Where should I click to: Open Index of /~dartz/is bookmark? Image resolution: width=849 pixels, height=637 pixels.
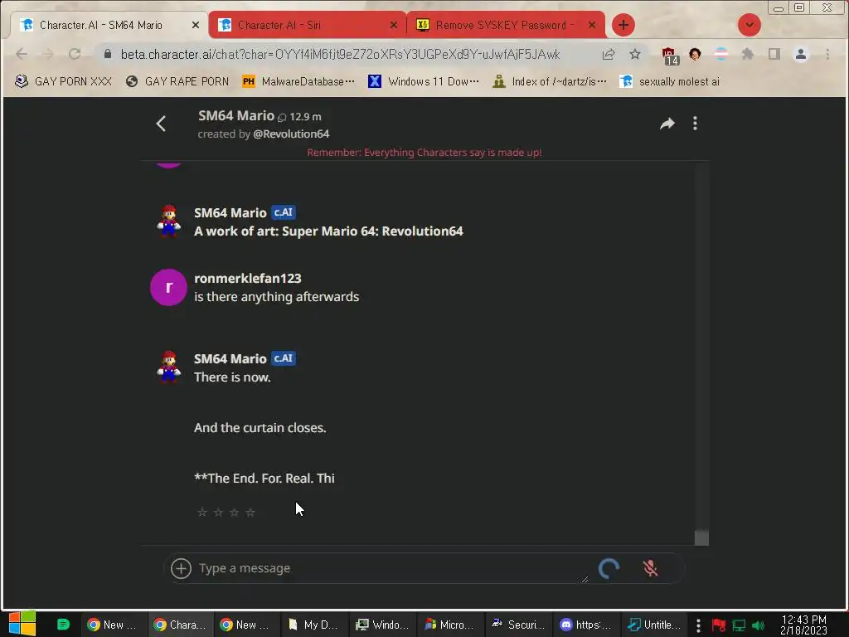point(550,81)
